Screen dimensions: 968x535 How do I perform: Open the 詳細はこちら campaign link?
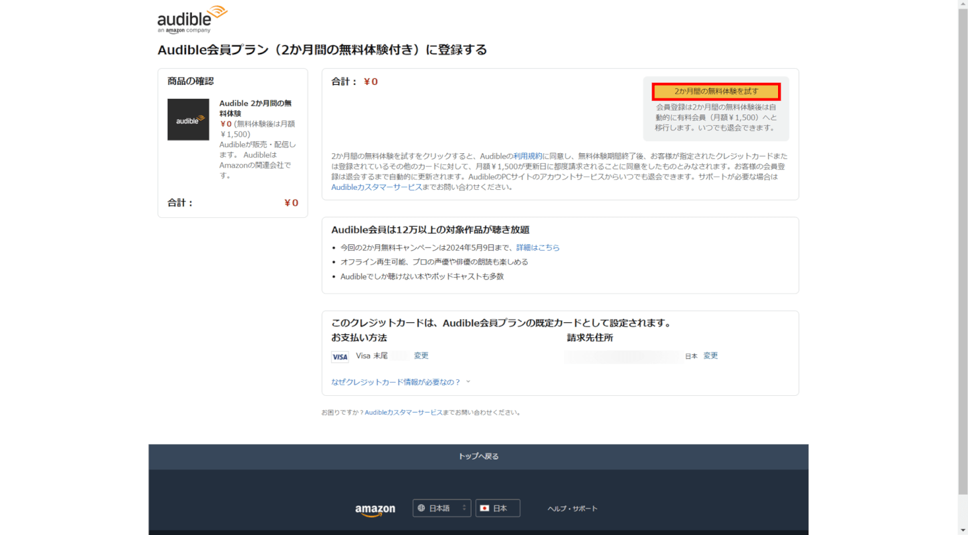point(538,247)
